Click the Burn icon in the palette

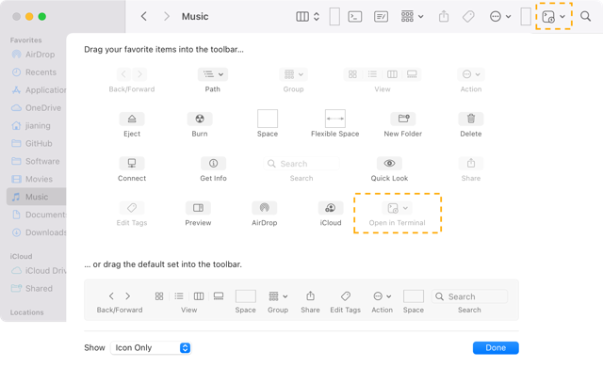[x=200, y=119]
